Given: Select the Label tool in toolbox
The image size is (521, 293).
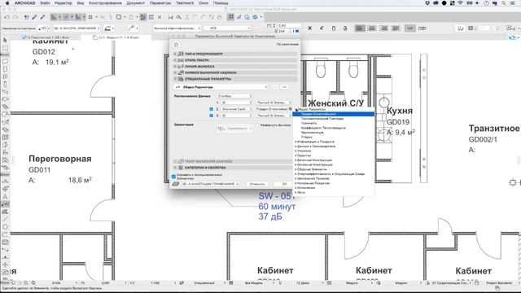Looking at the screenshot, I should [5, 204].
